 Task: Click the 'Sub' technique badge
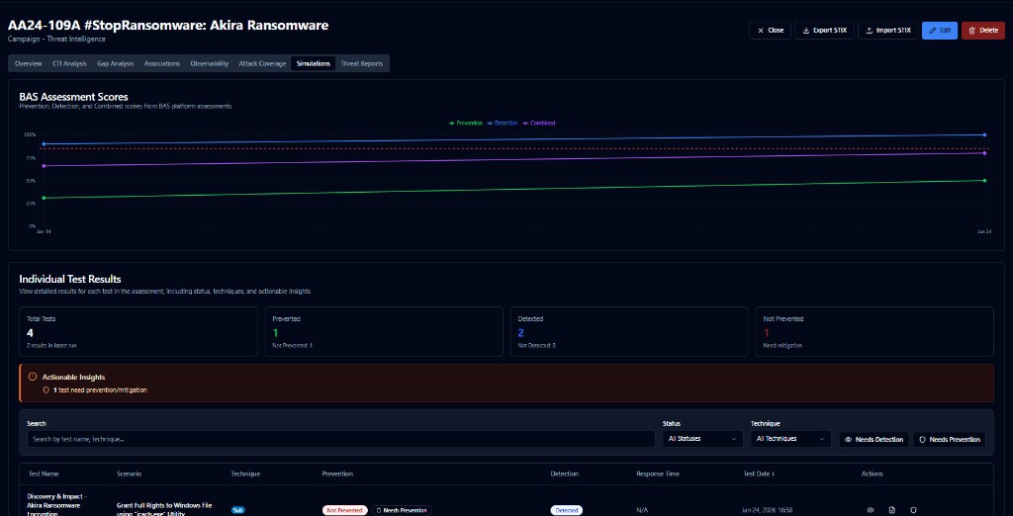(x=237, y=510)
